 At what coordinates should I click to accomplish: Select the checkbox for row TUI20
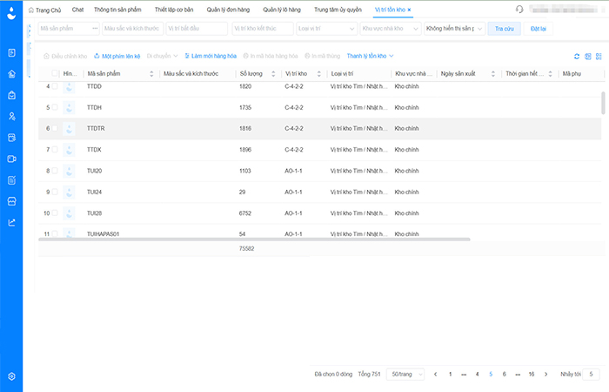coord(55,171)
